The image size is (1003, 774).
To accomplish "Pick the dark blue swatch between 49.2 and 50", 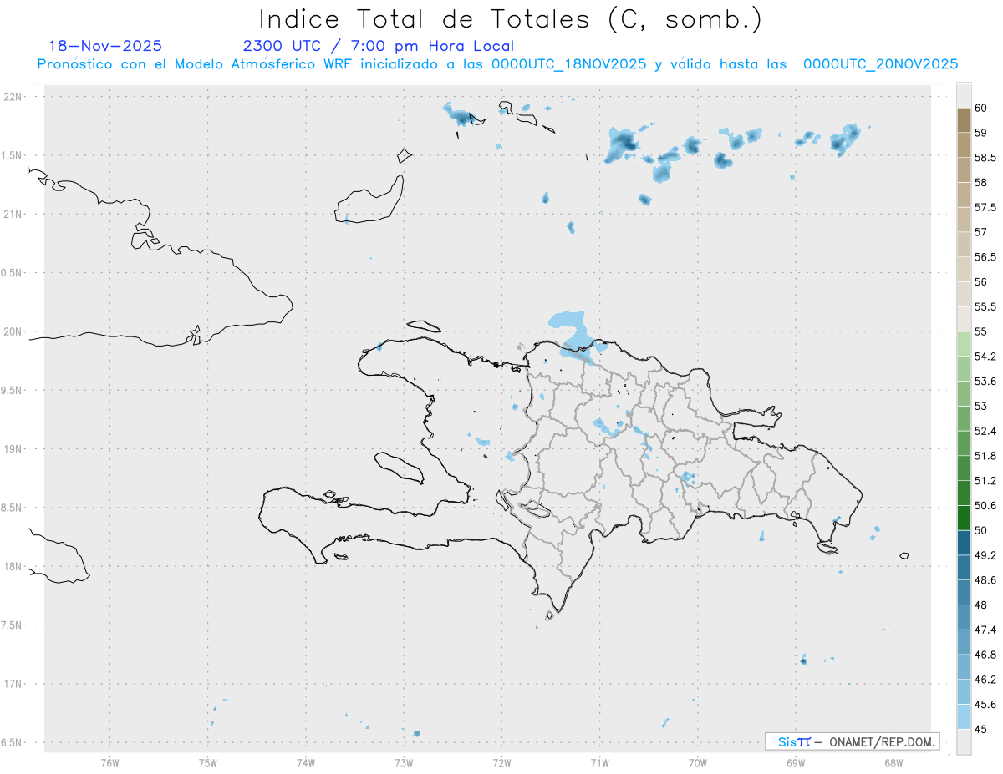I will point(965,543).
